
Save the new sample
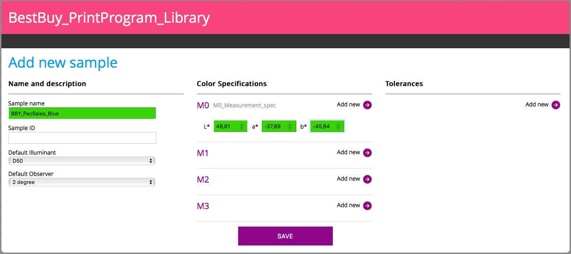click(x=285, y=236)
